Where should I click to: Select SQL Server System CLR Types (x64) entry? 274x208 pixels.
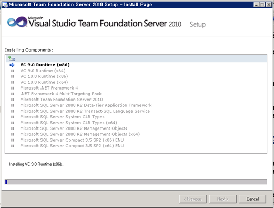coord(68,123)
